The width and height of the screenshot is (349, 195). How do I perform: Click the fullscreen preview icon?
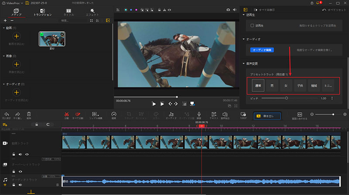[236, 106]
